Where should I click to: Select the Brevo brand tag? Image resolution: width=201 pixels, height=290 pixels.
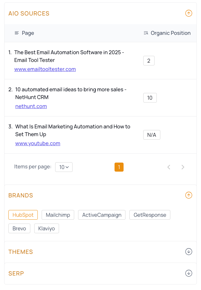19,228
